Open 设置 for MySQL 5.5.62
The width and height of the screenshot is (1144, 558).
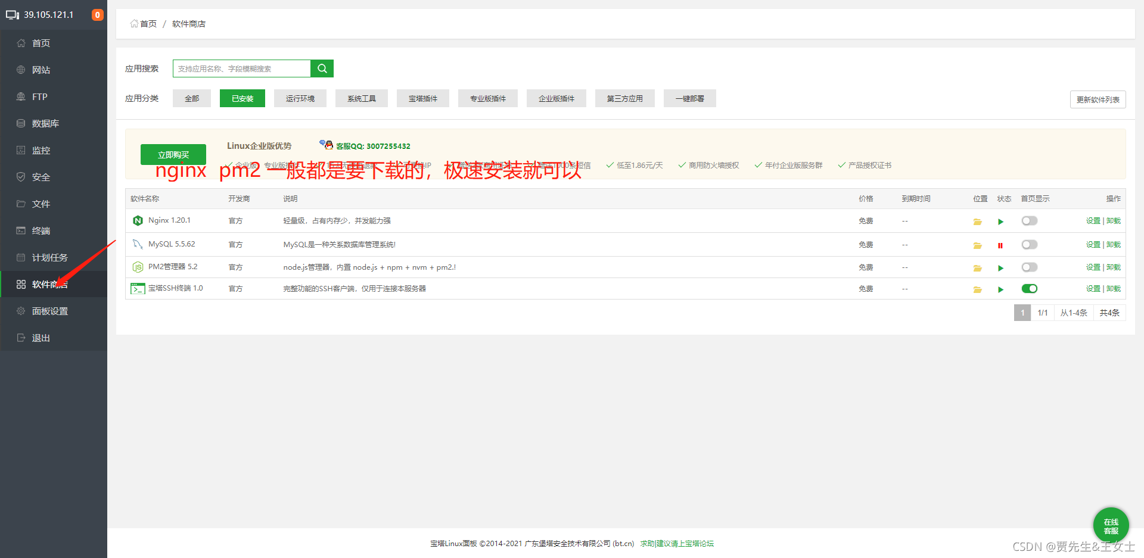1093,245
